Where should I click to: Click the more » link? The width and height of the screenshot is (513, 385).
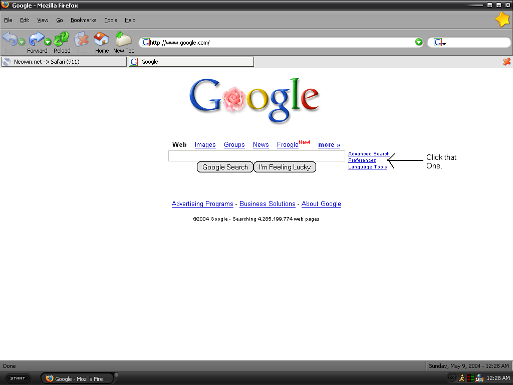[329, 145]
